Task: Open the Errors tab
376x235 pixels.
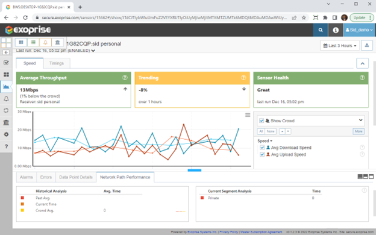Action: [46, 177]
